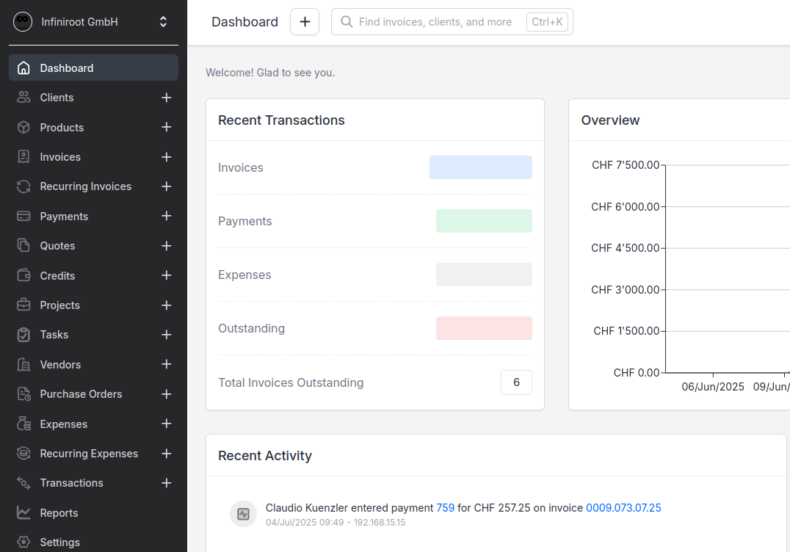
Task: Click the Expenses money bag icon
Action: 23,424
